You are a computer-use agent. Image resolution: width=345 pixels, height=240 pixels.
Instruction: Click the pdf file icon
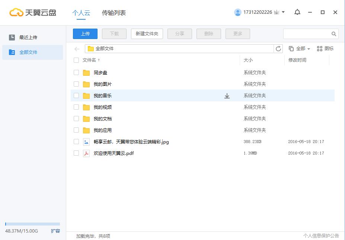[86, 153]
